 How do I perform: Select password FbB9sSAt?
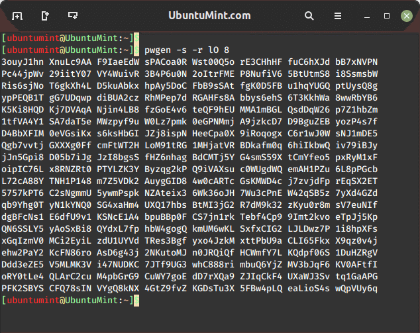pos(213,86)
